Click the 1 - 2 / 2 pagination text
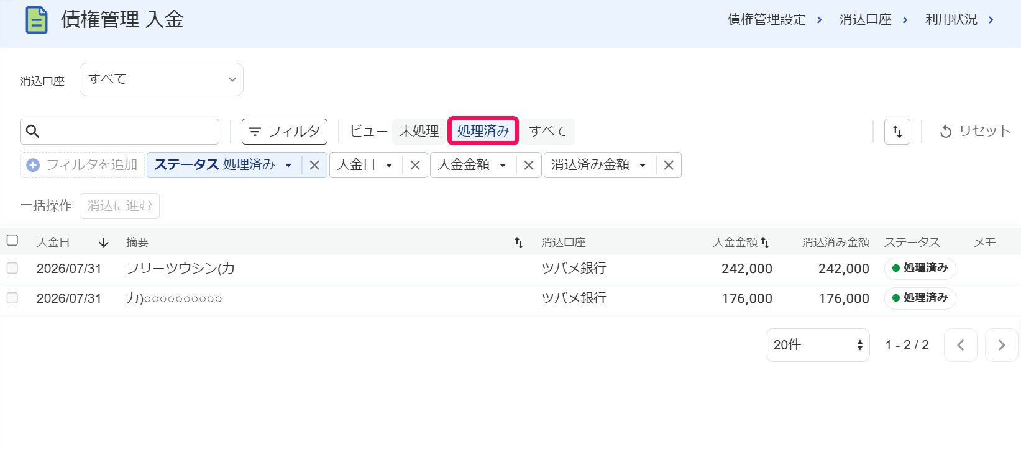 907,345
